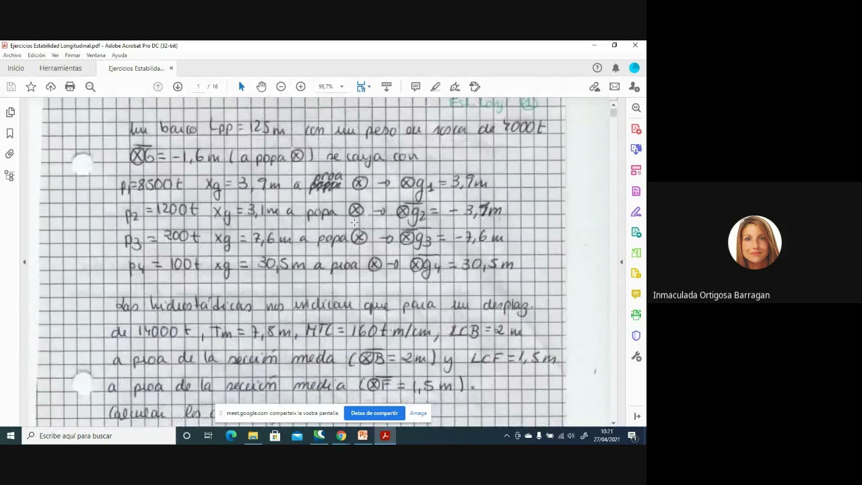Collapse the right tools pane arrow
862x485 pixels.
[x=621, y=262]
